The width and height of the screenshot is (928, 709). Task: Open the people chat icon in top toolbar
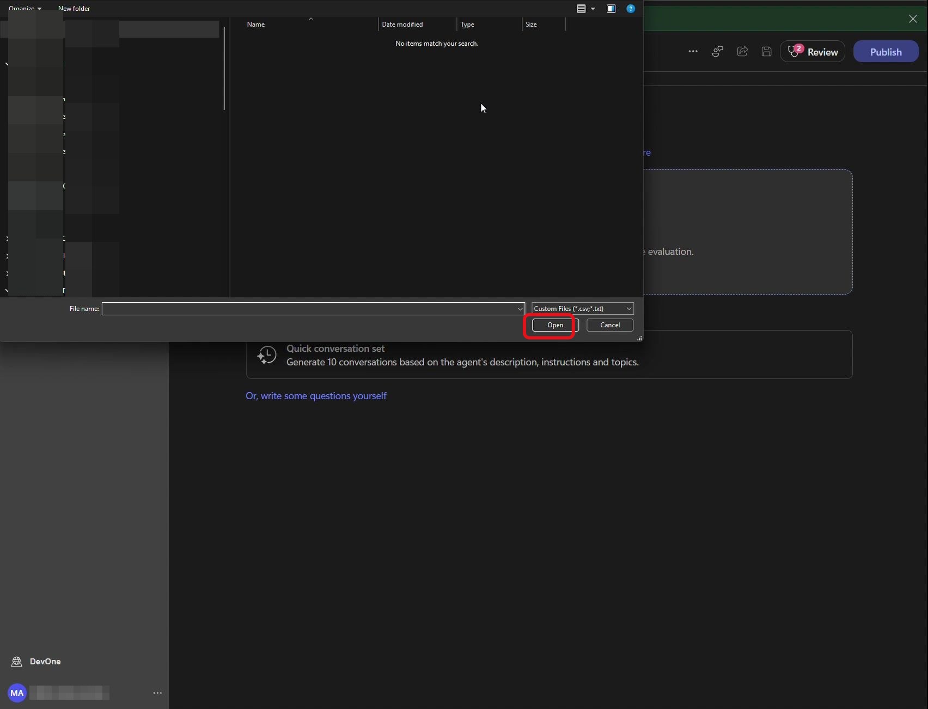point(718,52)
